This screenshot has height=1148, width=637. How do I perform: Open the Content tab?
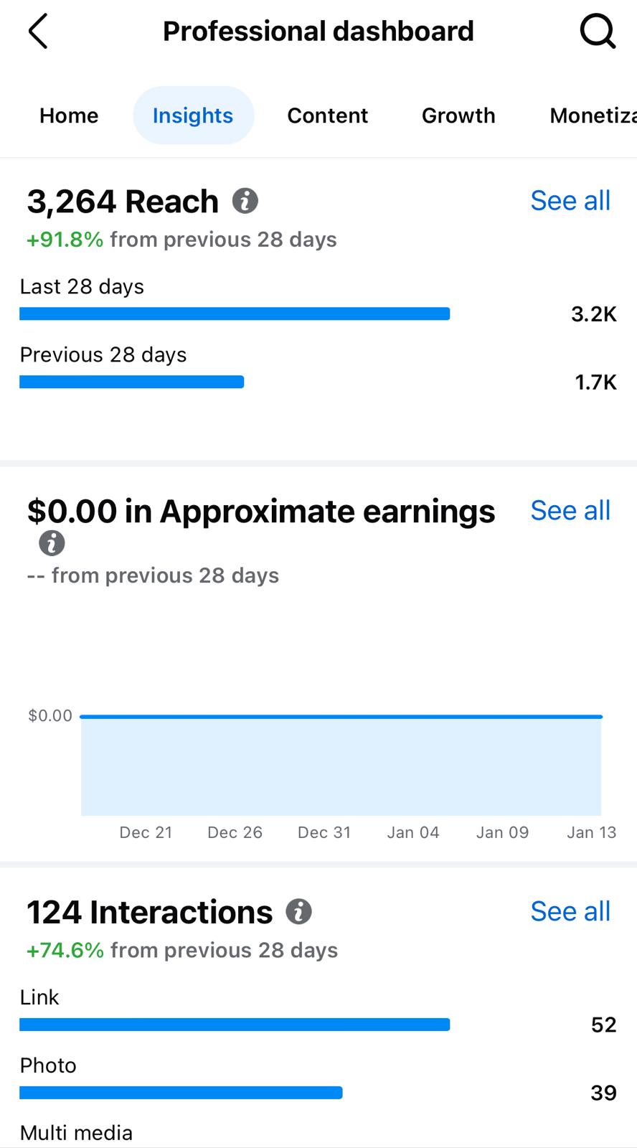coord(327,116)
